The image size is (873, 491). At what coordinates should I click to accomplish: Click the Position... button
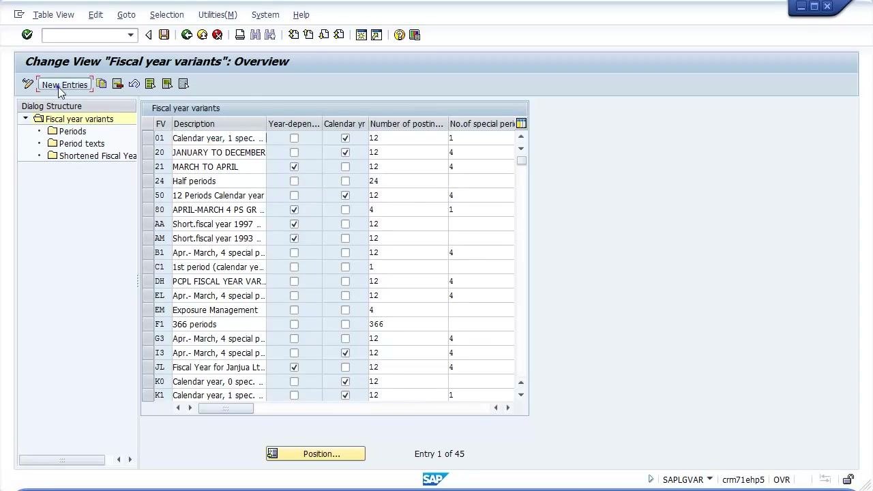(316, 453)
